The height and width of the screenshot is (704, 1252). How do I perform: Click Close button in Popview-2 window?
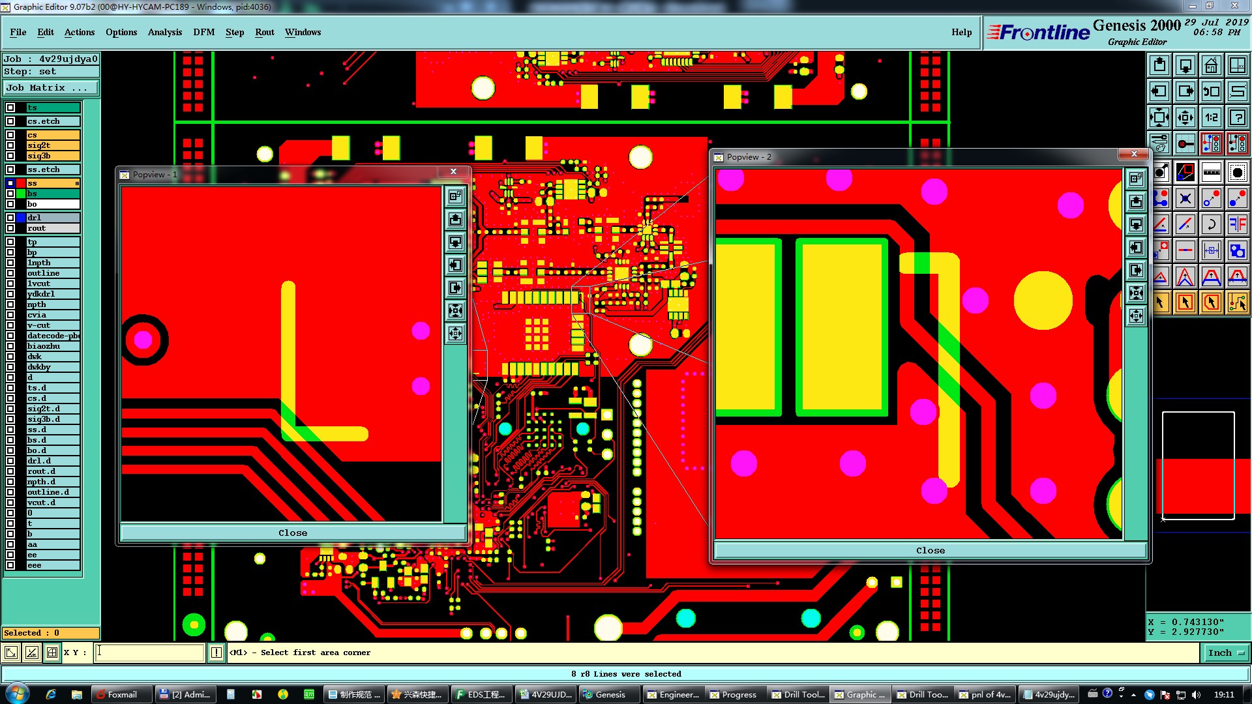931,551
